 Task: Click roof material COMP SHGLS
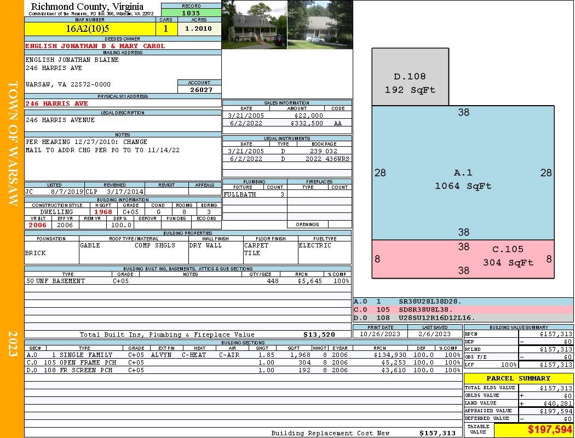155,245
